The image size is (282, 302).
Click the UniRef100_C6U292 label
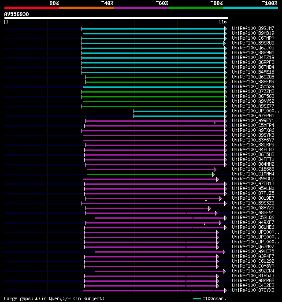pyautogui.click(x=253, y=261)
